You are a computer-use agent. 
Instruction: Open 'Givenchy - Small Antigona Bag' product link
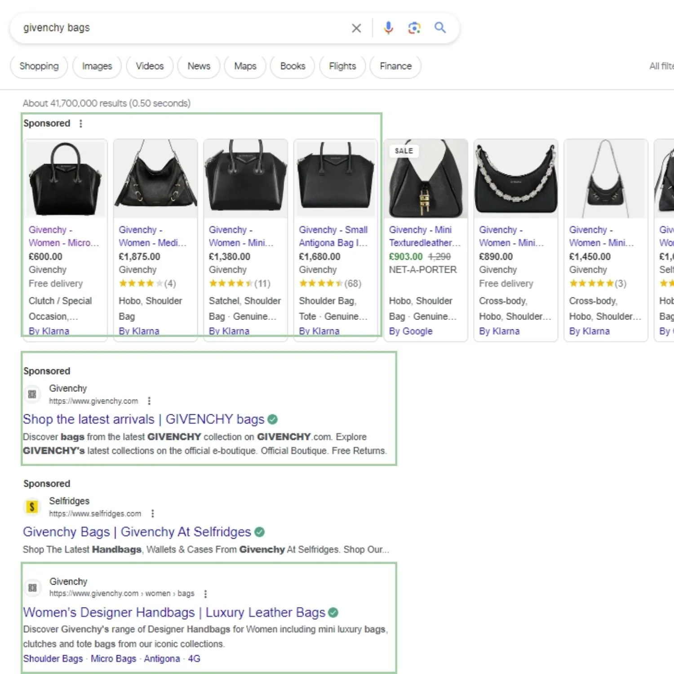click(333, 236)
